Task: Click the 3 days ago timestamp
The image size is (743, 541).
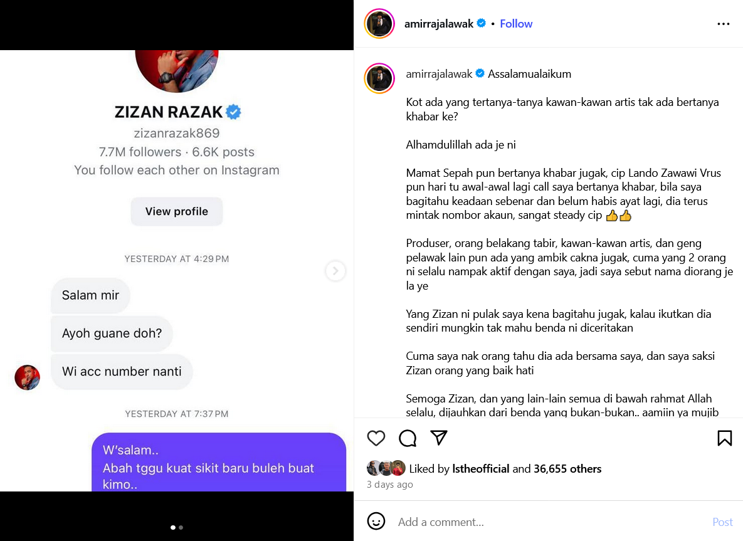Action: coord(389,484)
